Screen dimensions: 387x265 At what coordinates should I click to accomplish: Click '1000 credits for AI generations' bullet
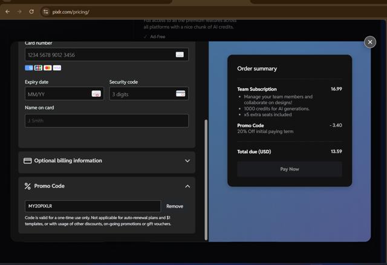click(x=277, y=109)
